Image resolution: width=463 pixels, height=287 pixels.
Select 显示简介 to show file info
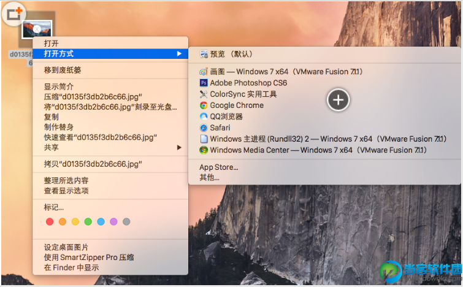pos(110,87)
